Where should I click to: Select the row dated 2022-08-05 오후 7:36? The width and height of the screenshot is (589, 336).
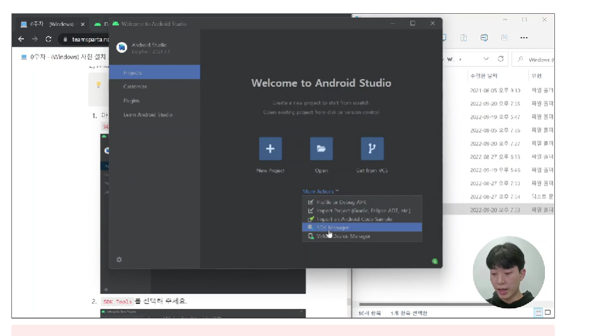pos(498,130)
